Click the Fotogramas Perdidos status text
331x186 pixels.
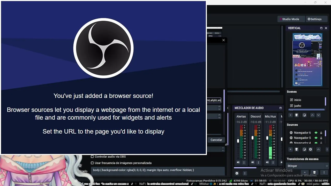coord(206,181)
